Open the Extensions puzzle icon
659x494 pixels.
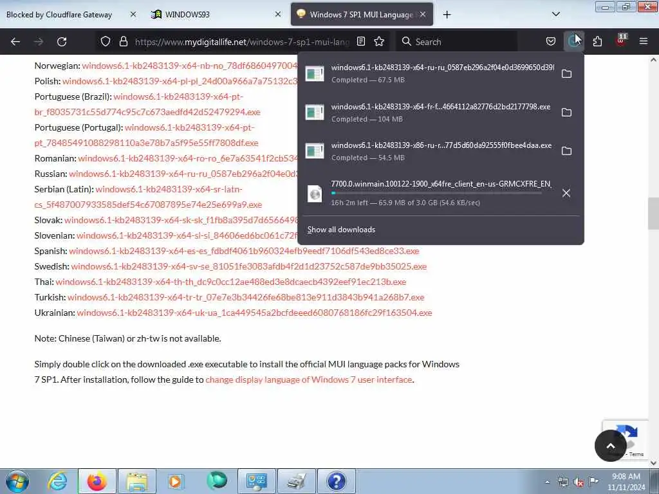[x=597, y=41]
